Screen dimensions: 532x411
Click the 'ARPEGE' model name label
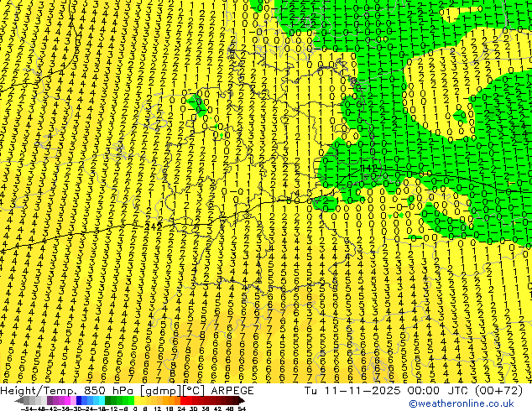[232, 391]
